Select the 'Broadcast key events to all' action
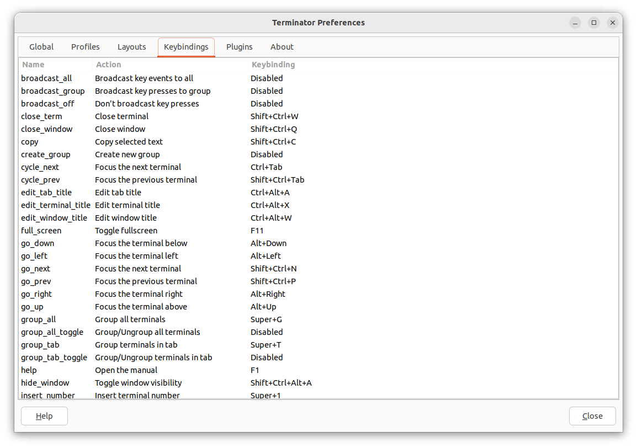 tap(144, 78)
